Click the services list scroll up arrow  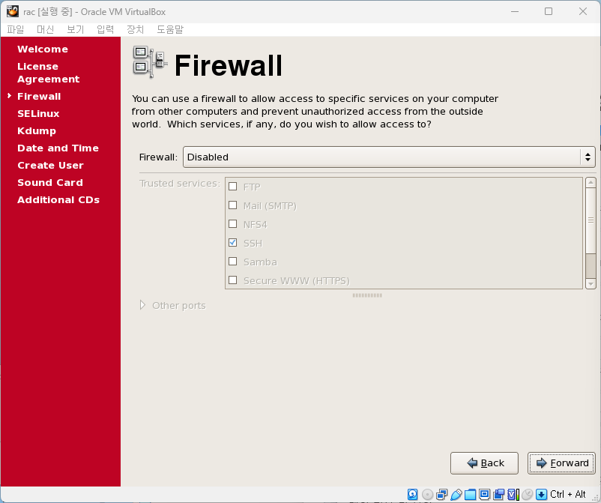591,182
